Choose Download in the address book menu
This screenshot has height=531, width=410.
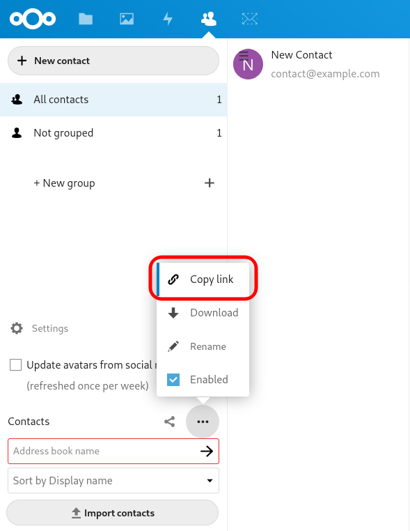(x=203, y=313)
